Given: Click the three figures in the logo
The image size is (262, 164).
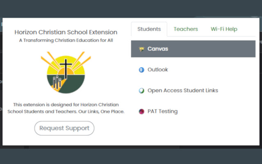Looking at the screenshot, I should coord(56,82).
